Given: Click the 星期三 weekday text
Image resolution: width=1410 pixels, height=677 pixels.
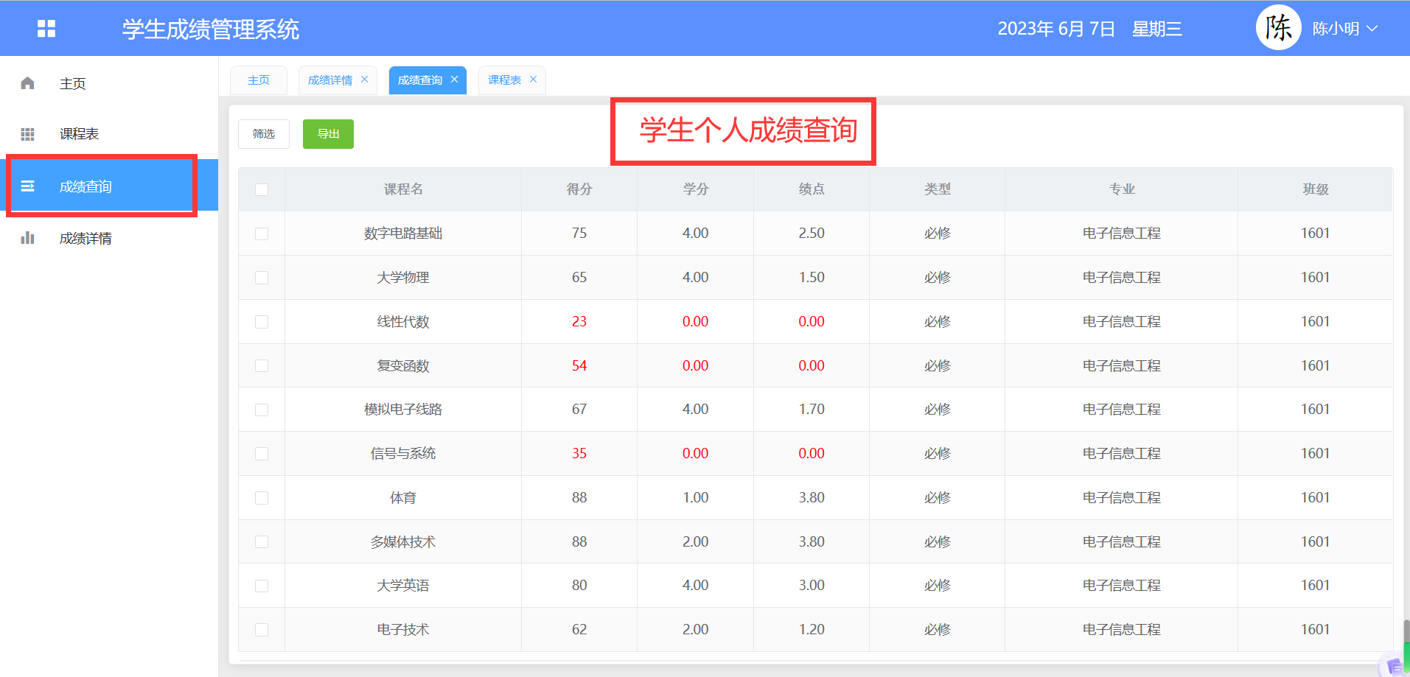Looking at the screenshot, I should pyautogui.click(x=1157, y=29).
